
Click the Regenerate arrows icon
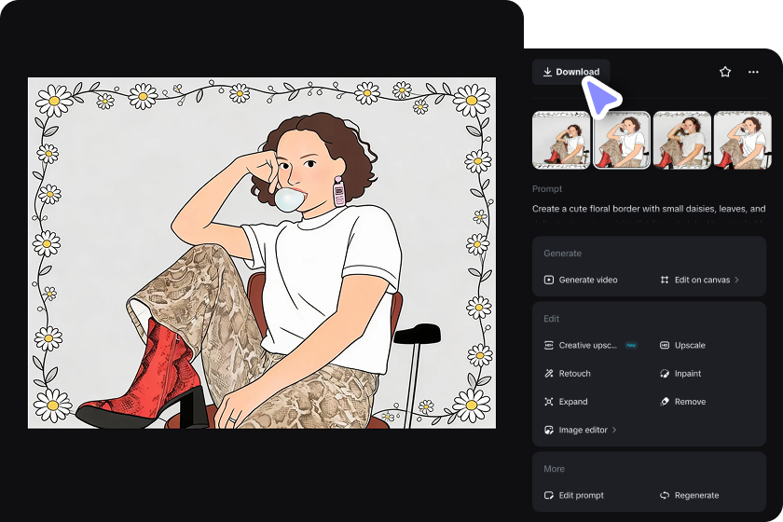pyautogui.click(x=664, y=496)
